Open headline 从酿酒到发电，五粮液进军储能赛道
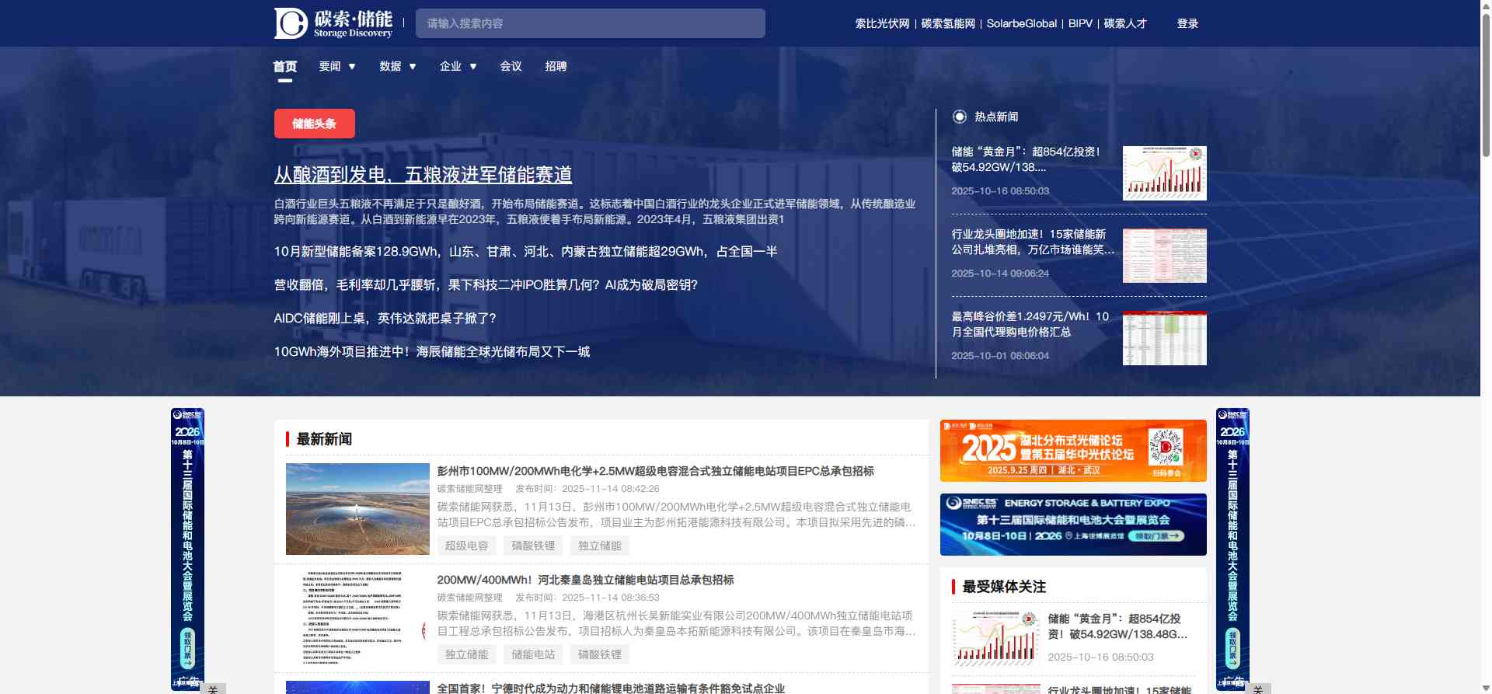The width and height of the screenshot is (1492, 694). (x=423, y=175)
